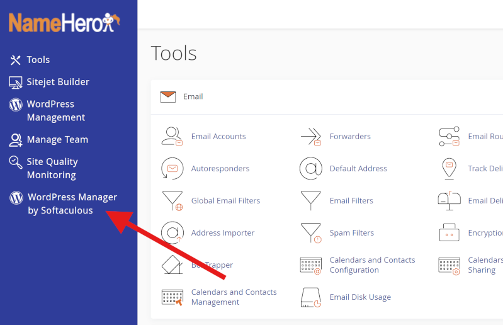This screenshot has height=325, width=503.
Task: Click the Spam Filters funnel icon
Action: tap(311, 232)
